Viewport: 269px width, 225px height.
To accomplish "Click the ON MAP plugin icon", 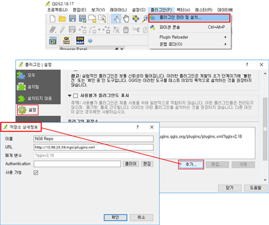I will point(80,40).
